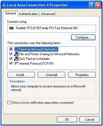Viewport: 103px width, 126px height.
Task: Open Properties for the selected item
Action: [x=82, y=75]
